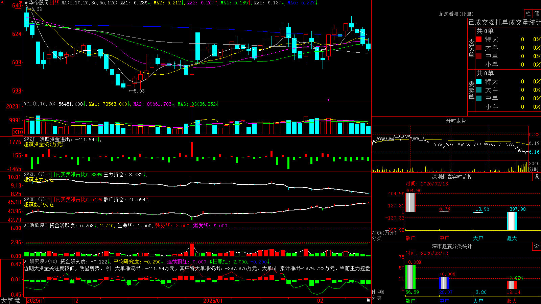Click the 02 month timeline marker
Screen dimensions: 541x304
[x=320, y=301]
